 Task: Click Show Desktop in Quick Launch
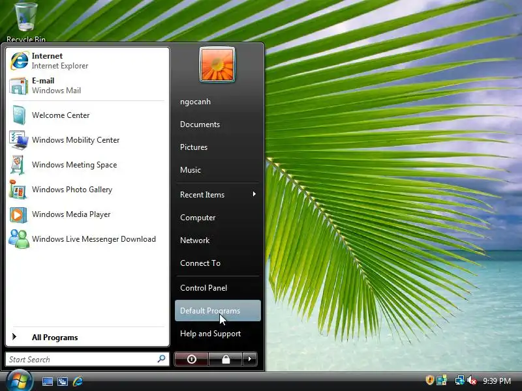[x=47, y=381]
